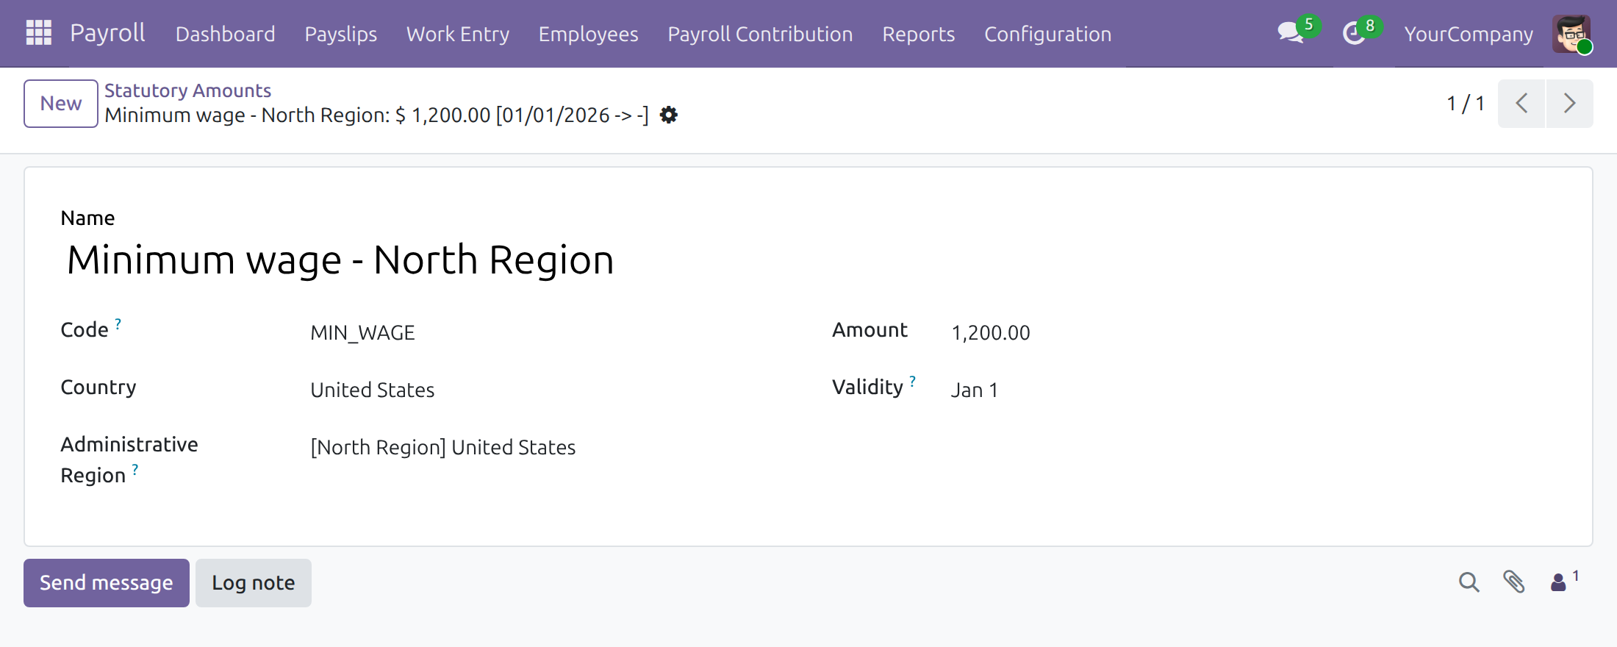Click the New button

click(61, 104)
